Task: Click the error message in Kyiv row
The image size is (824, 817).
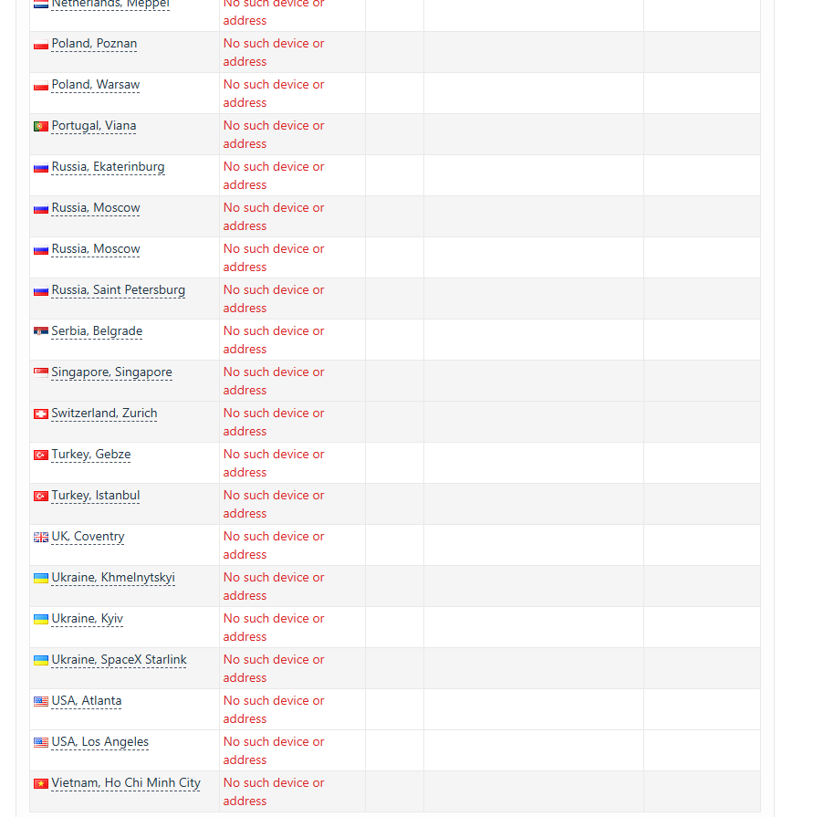Action: pos(274,627)
